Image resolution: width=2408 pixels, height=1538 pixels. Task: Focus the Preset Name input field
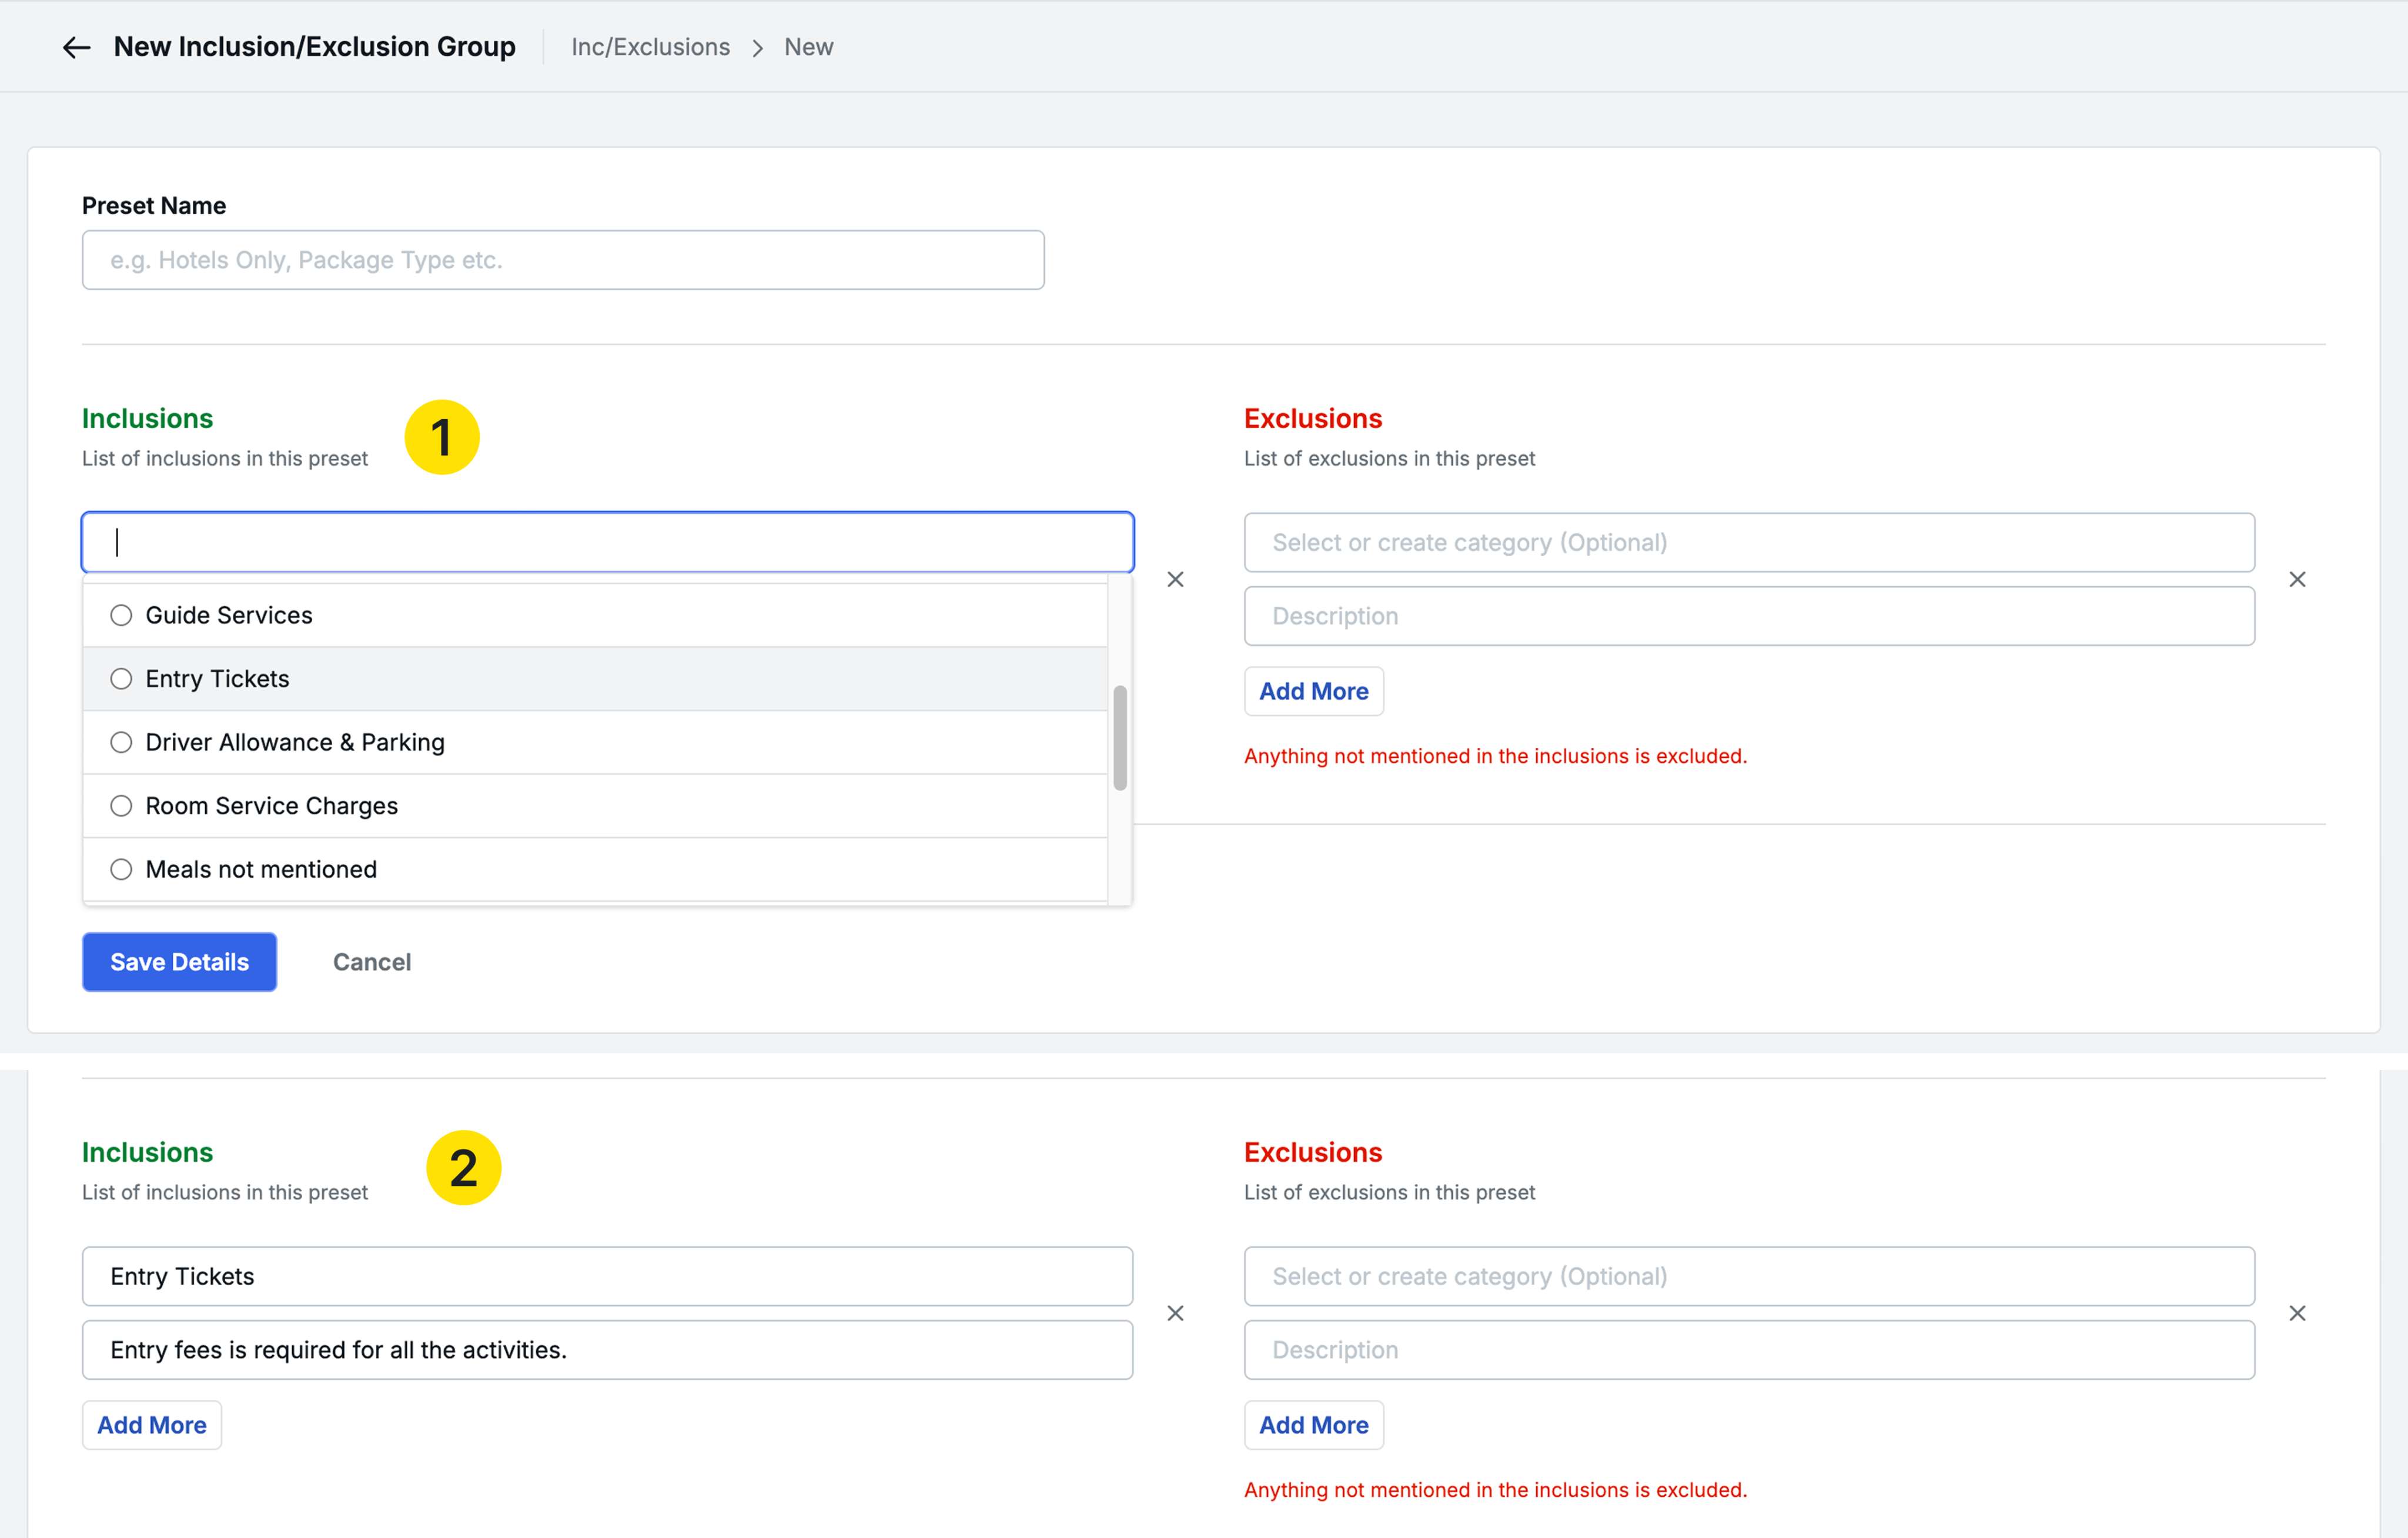pos(563,260)
